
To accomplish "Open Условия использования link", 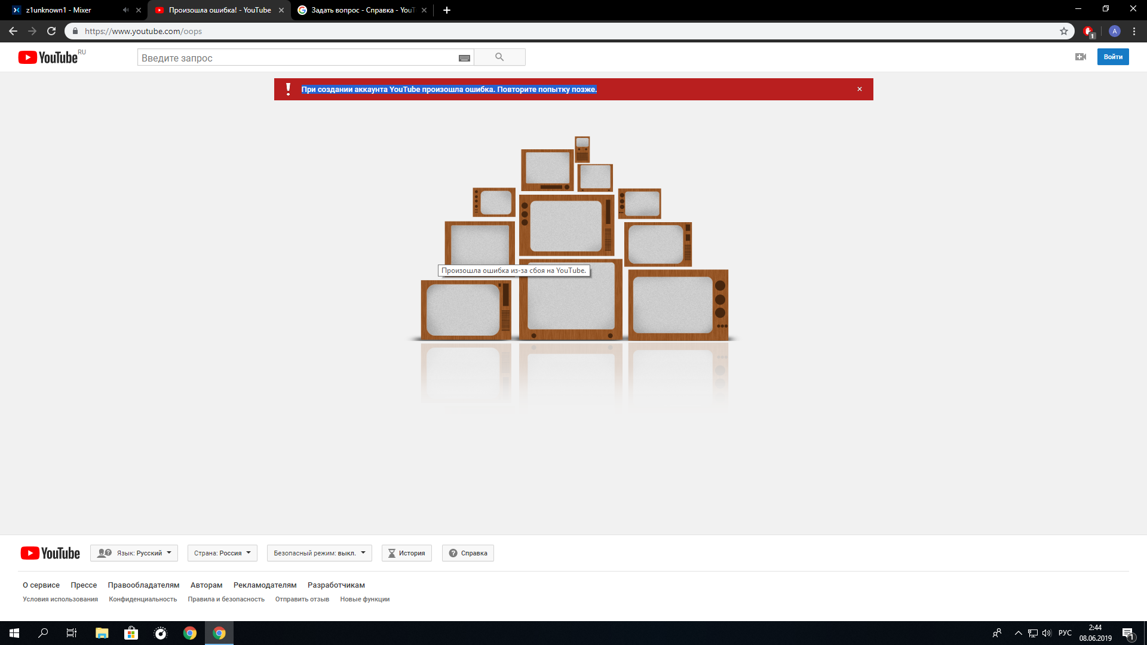I will (x=60, y=600).
